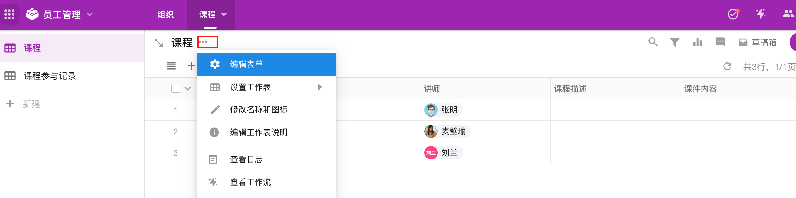Open the members people icon
This screenshot has width=796, height=198.
point(789,14)
